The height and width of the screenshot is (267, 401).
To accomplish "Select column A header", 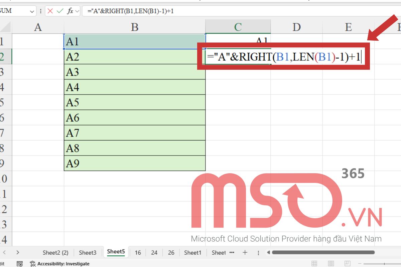I will point(38,27).
